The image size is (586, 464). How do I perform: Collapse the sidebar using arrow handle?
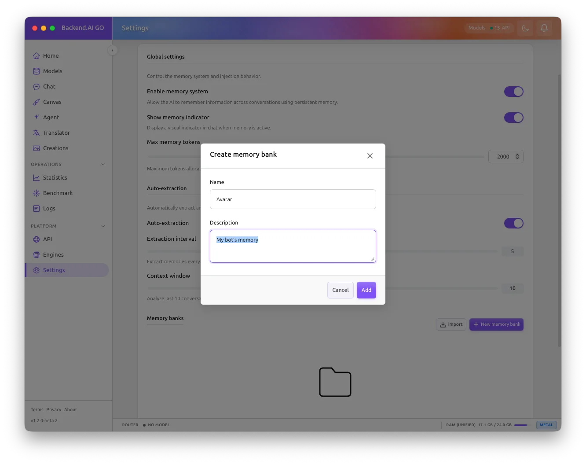(113, 51)
